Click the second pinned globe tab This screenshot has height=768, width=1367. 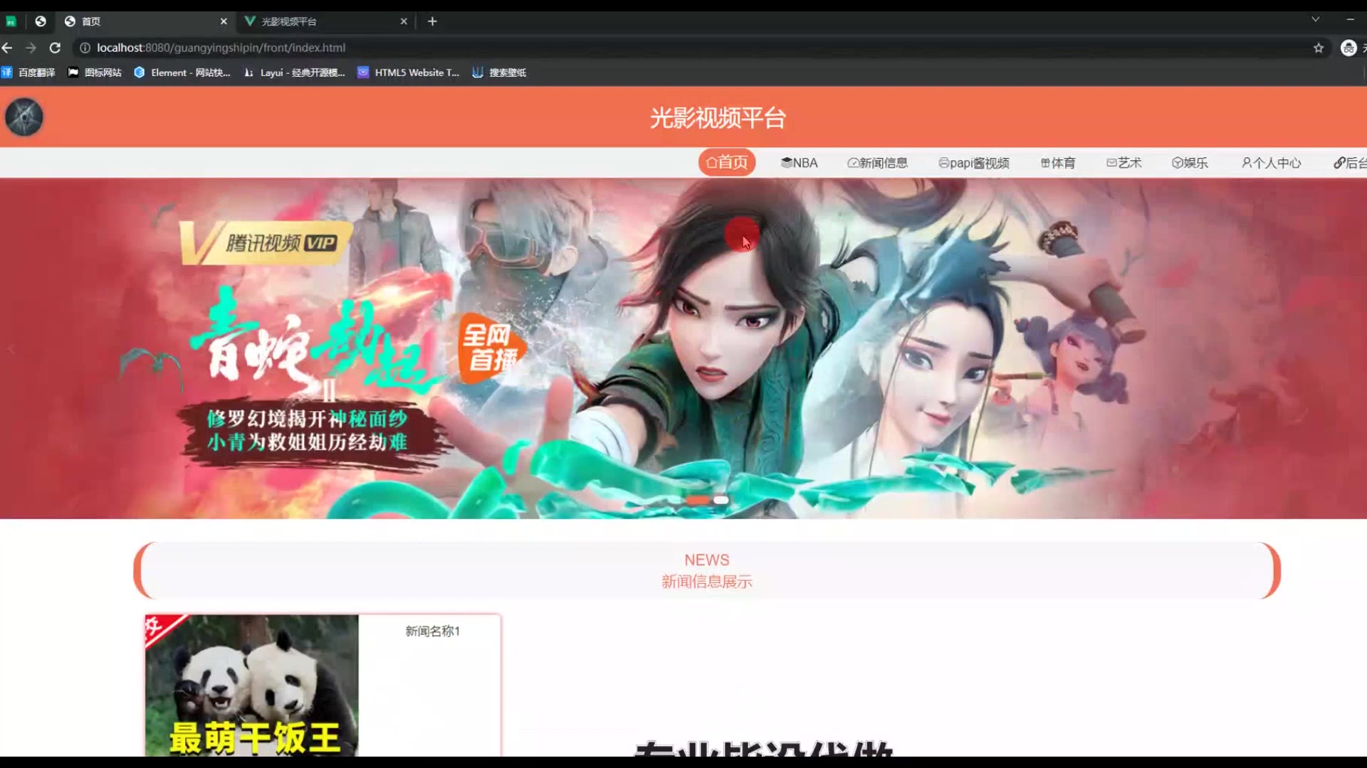(41, 21)
